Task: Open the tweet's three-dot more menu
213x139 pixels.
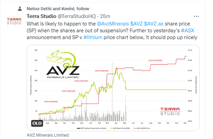Action: pos(196,16)
